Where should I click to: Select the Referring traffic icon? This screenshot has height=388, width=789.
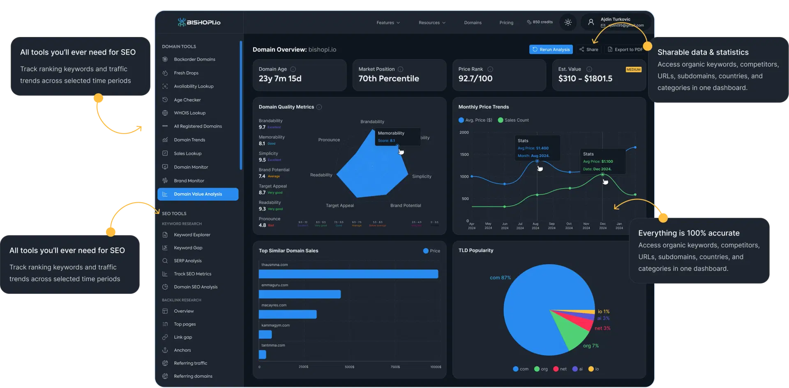pos(165,363)
